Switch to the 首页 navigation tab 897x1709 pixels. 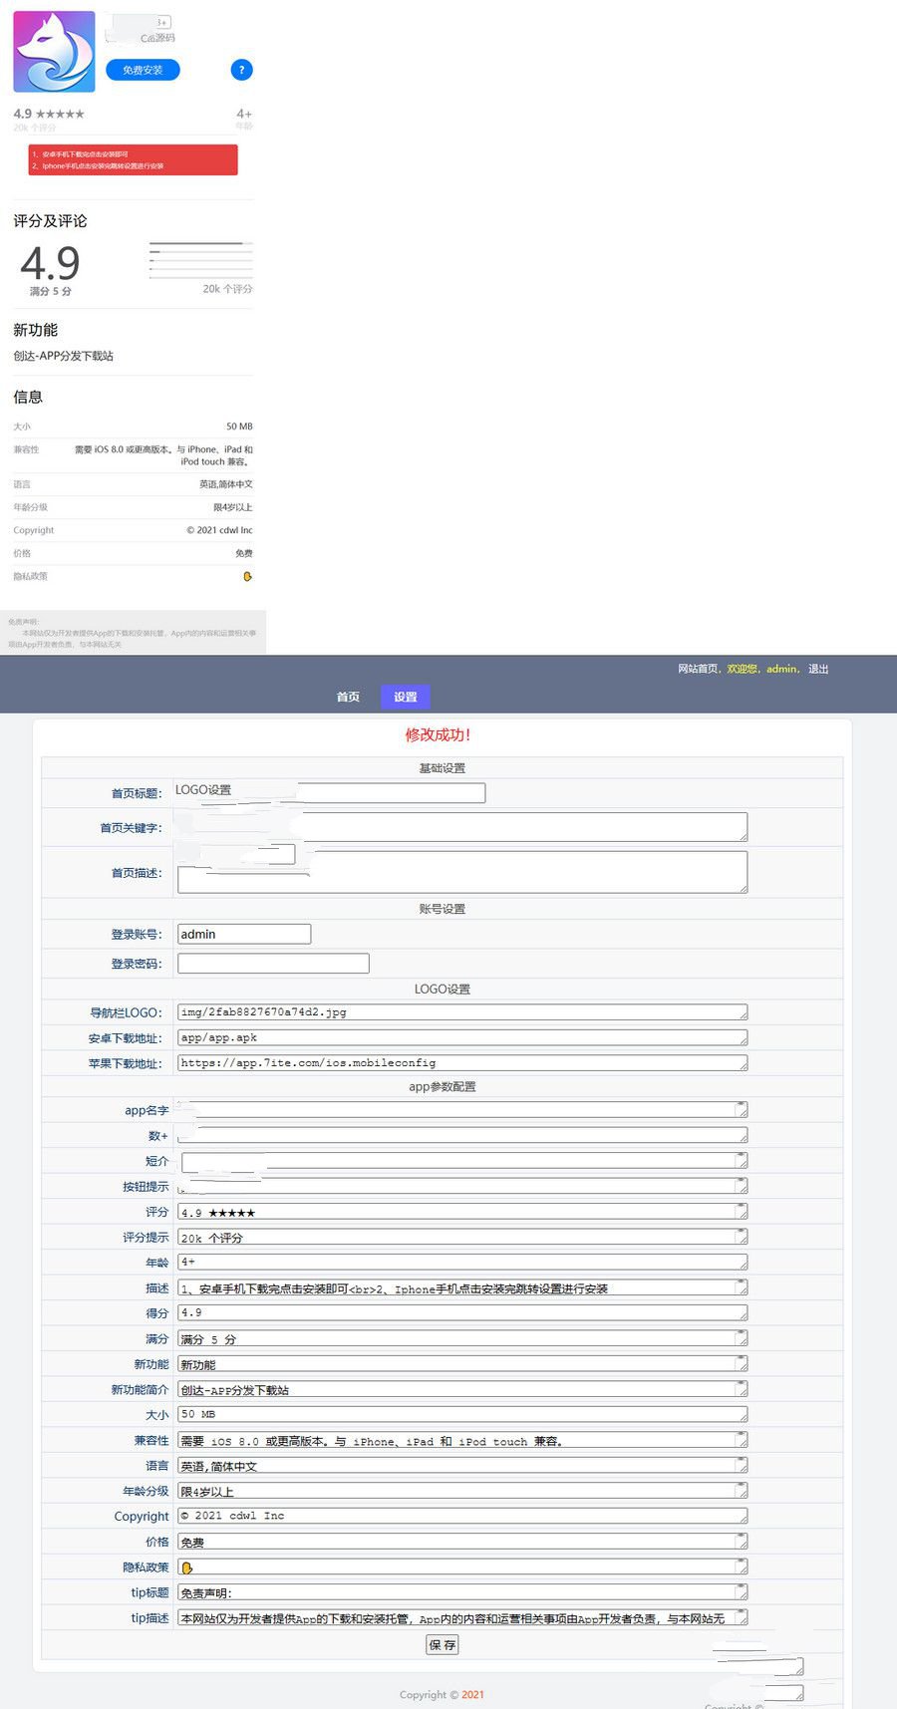[x=348, y=697]
